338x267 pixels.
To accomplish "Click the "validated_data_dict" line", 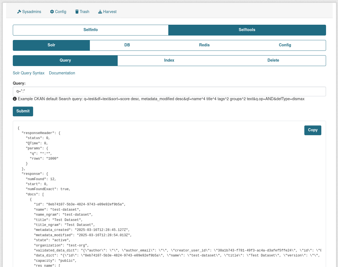I will [x=178, y=251].
